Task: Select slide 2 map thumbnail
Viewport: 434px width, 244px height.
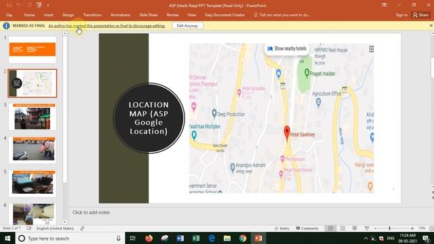Action: coord(33,83)
